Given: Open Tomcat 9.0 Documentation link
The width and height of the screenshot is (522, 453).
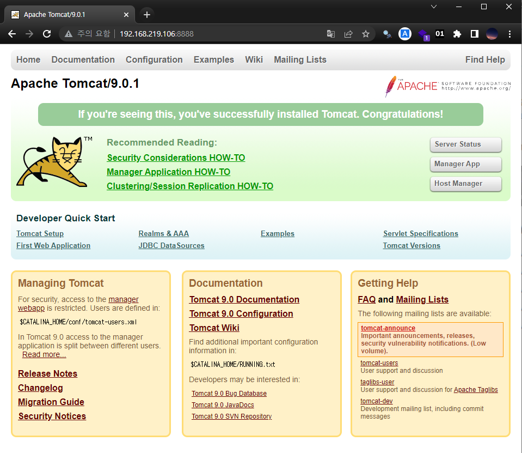Looking at the screenshot, I should tap(244, 300).
